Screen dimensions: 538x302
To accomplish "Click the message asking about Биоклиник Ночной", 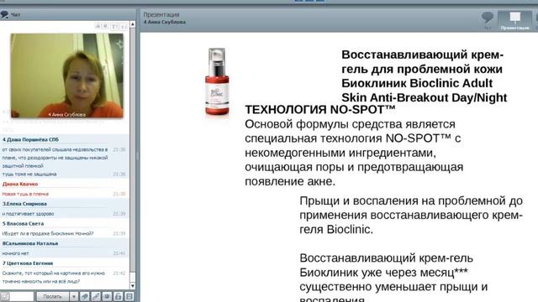I will click(x=48, y=233).
